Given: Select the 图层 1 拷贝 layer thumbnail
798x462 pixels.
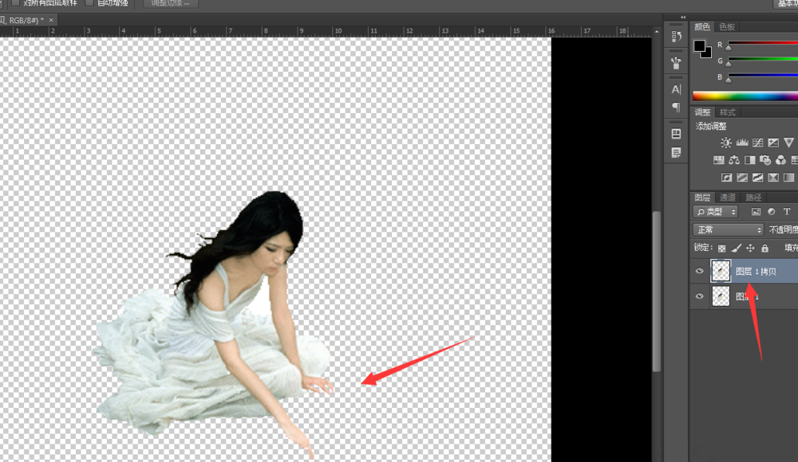Looking at the screenshot, I should coord(721,272).
